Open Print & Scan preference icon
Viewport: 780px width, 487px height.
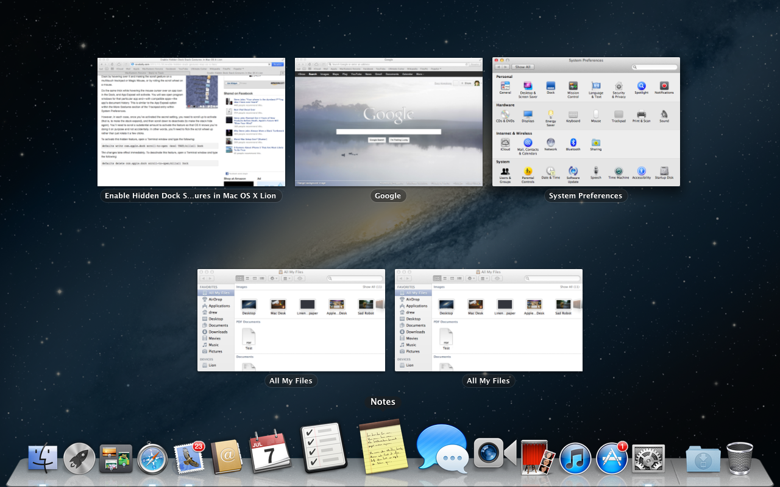(641, 116)
